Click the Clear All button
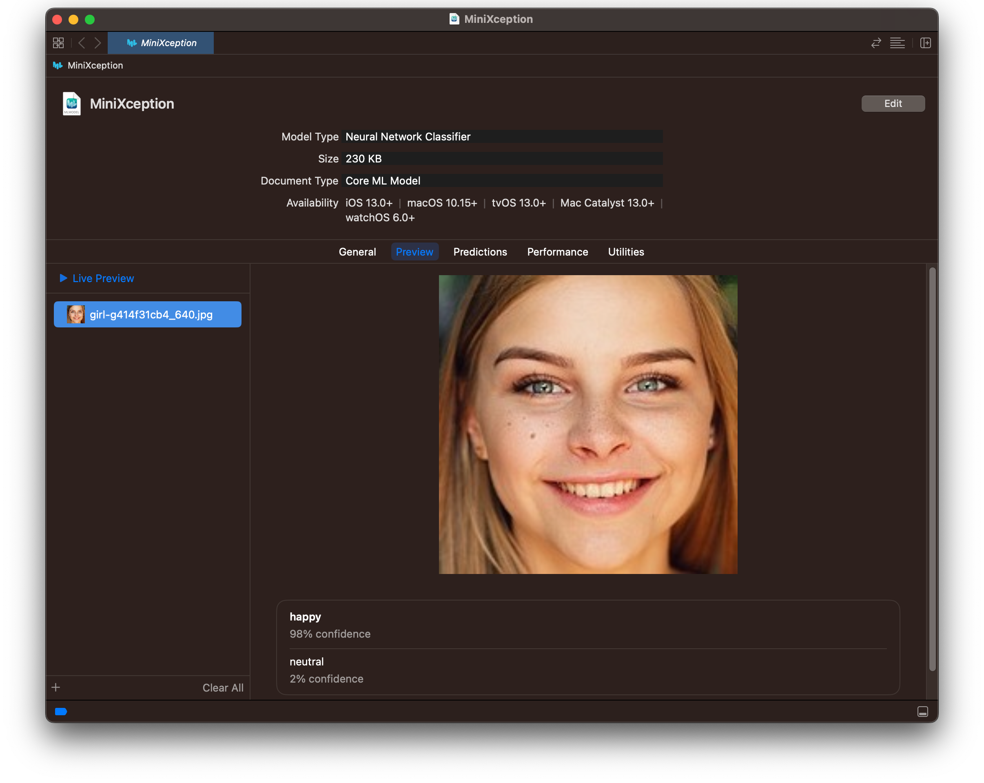Screen dimensions: 984x783 (x=223, y=687)
